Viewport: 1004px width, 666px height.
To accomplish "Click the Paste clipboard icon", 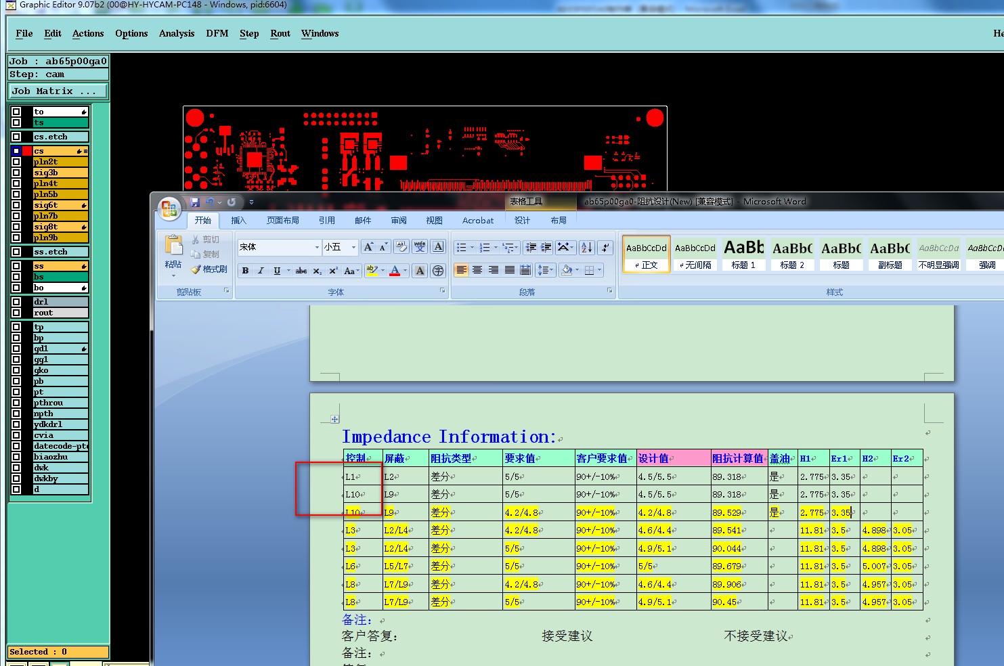I will pos(173,246).
